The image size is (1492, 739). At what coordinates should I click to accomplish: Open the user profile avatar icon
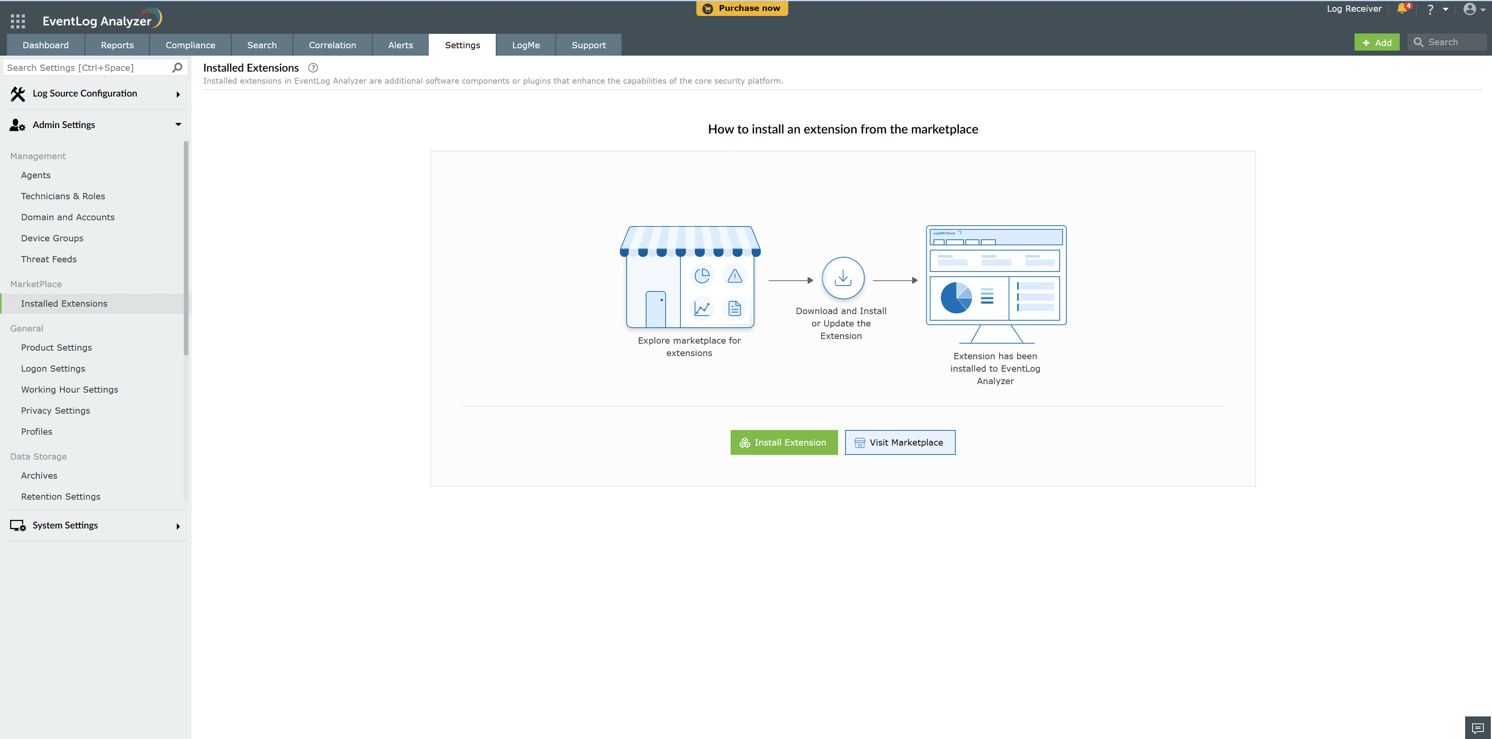click(1469, 9)
